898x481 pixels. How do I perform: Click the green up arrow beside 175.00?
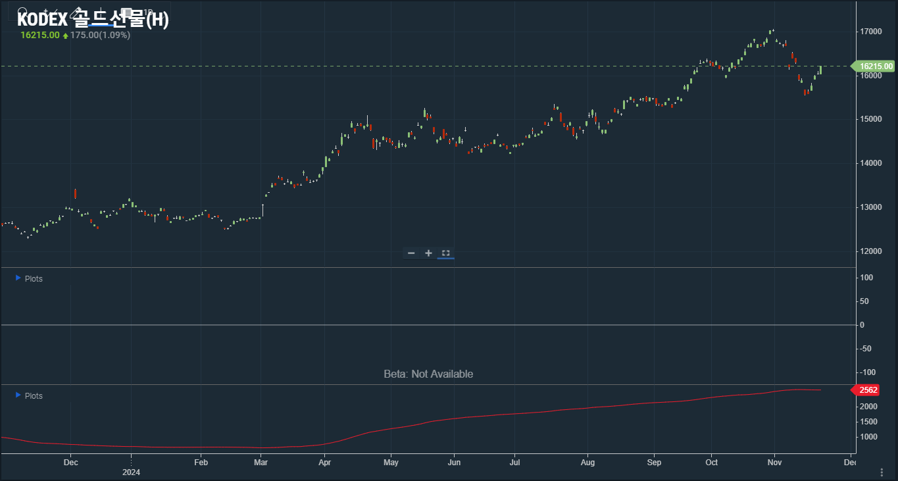(x=66, y=36)
